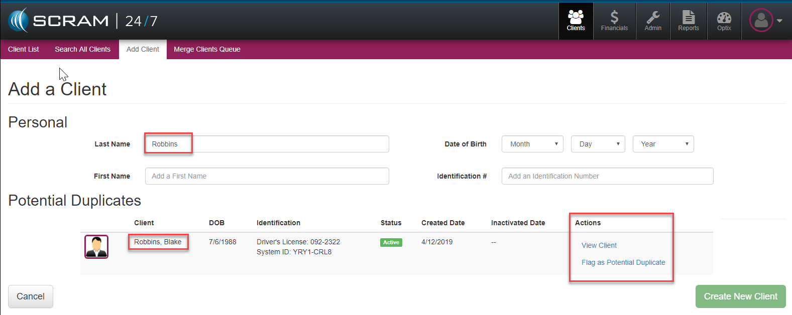792x315 pixels.
Task: Click Blake Robbins' client photo thumbnail
Action: tap(96, 247)
